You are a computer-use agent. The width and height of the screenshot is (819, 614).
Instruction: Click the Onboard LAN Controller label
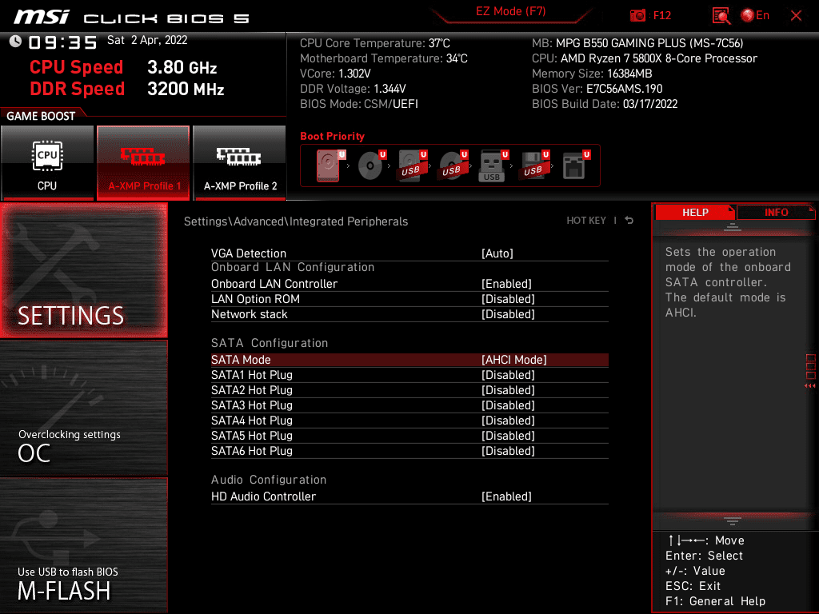click(274, 284)
